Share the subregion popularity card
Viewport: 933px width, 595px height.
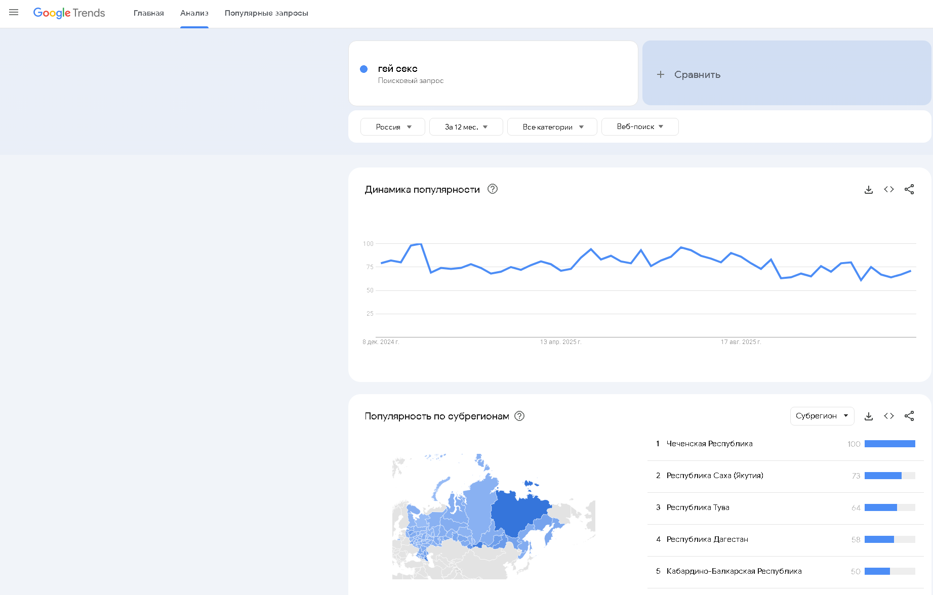909,416
